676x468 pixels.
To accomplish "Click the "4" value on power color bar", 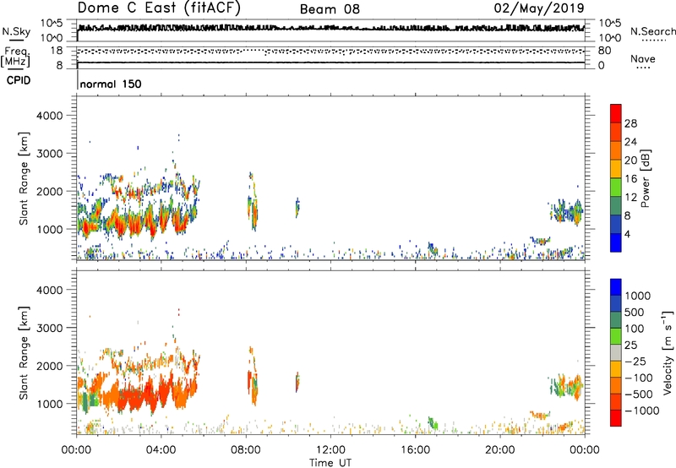I will [x=627, y=235].
